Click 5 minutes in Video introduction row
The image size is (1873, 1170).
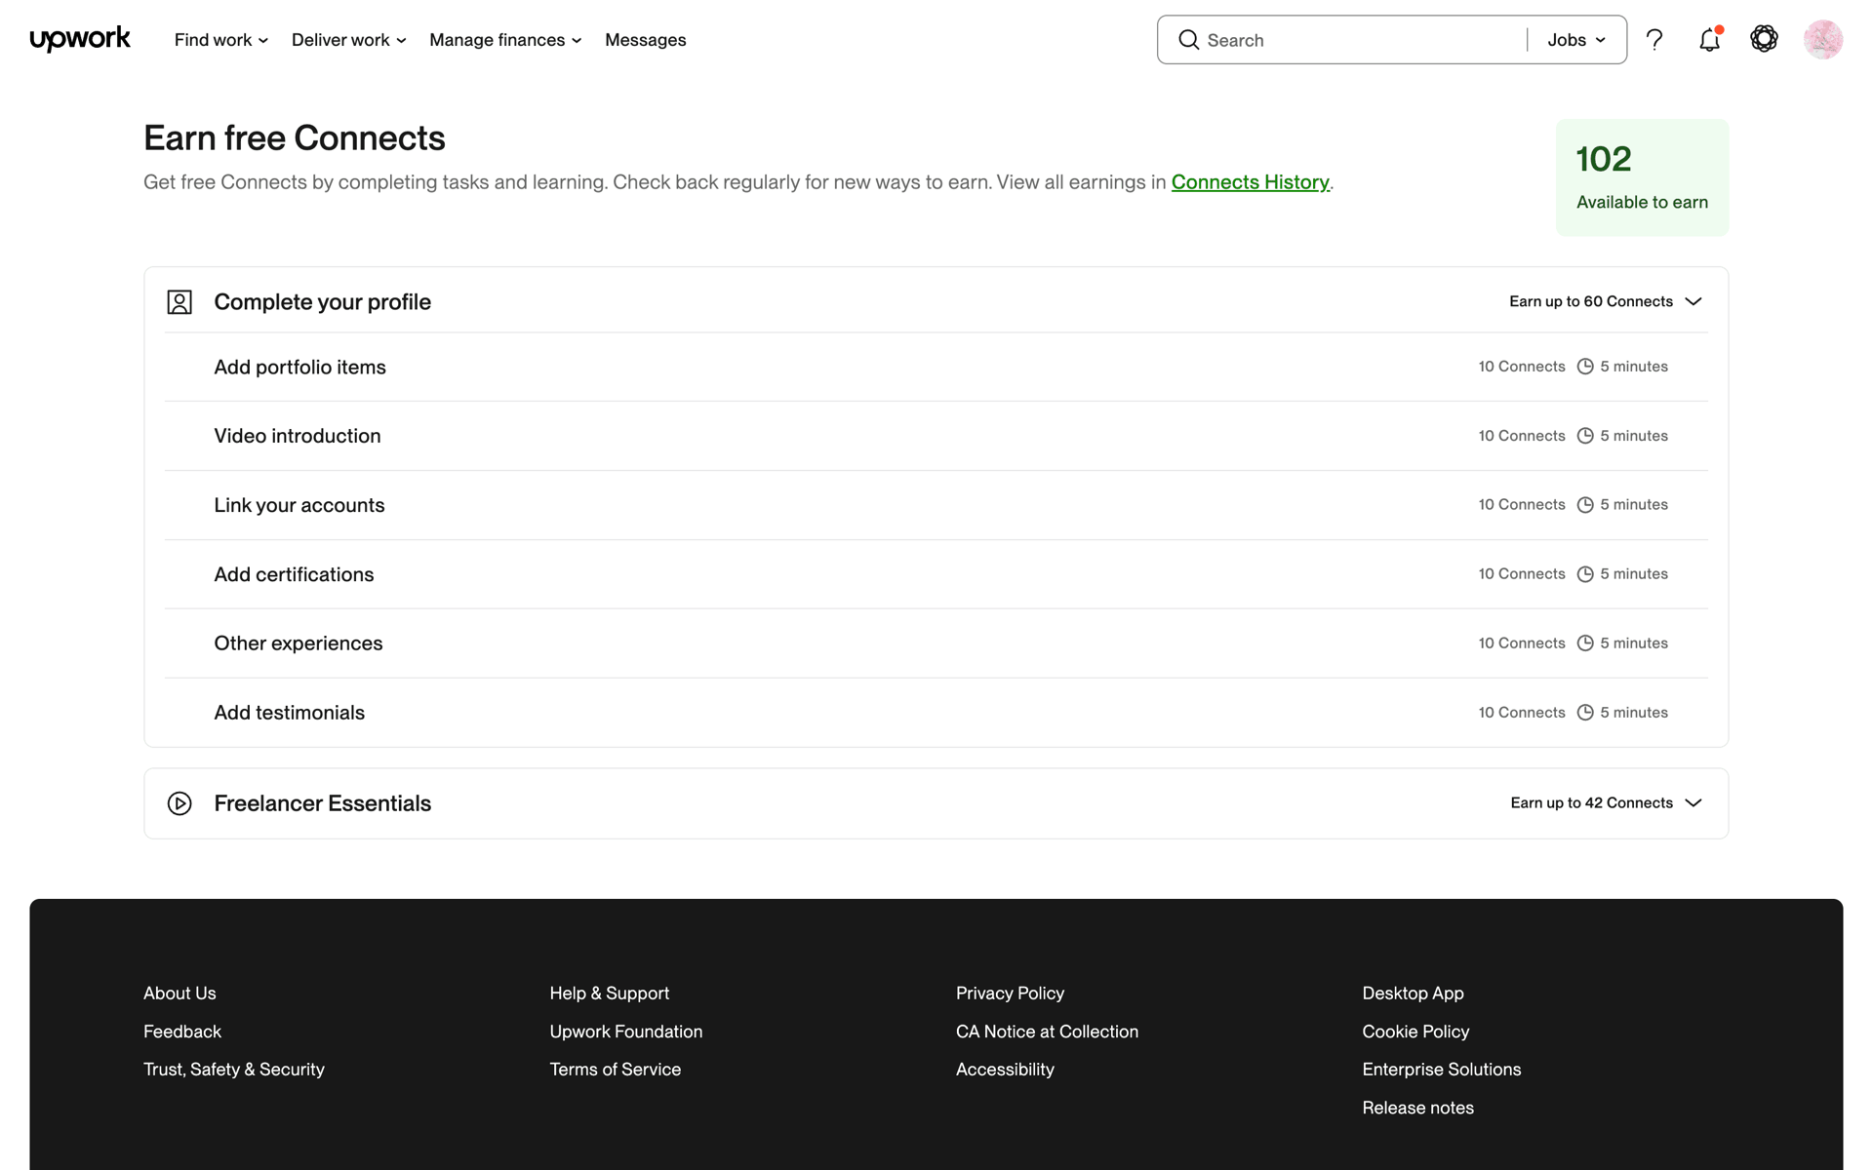(1634, 436)
